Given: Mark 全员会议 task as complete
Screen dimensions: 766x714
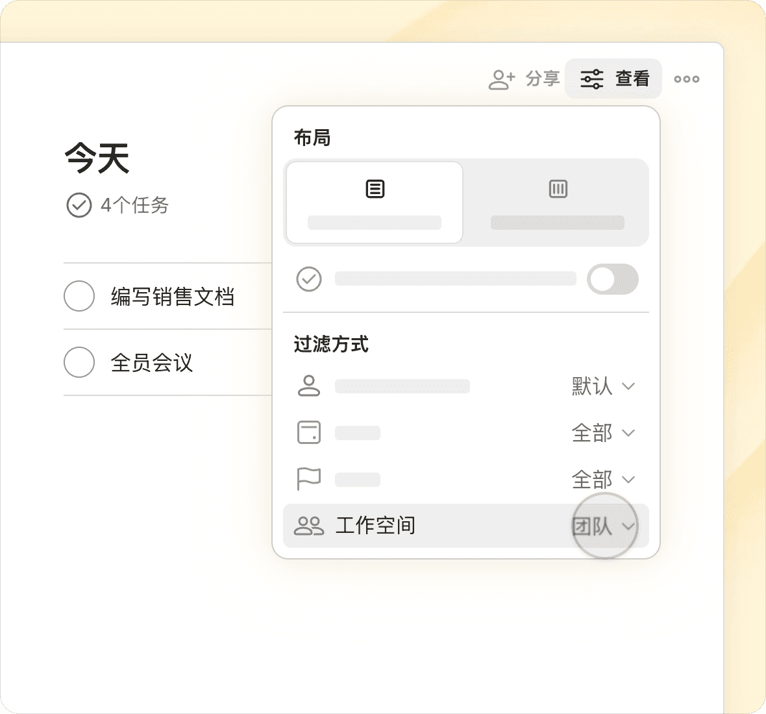Looking at the screenshot, I should tap(79, 362).
